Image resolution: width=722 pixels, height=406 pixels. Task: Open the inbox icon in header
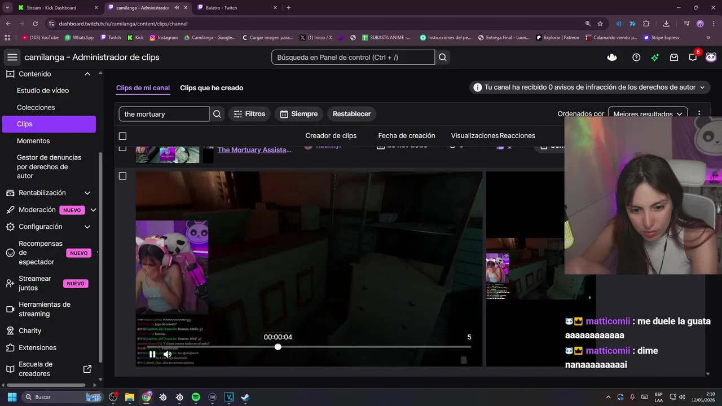(x=674, y=57)
